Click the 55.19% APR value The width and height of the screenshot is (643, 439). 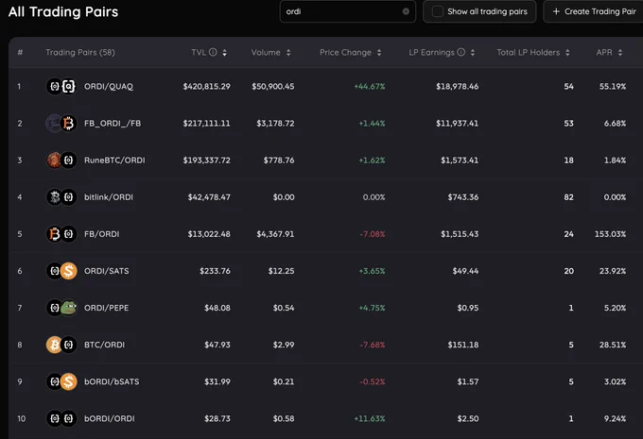[613, 87]
